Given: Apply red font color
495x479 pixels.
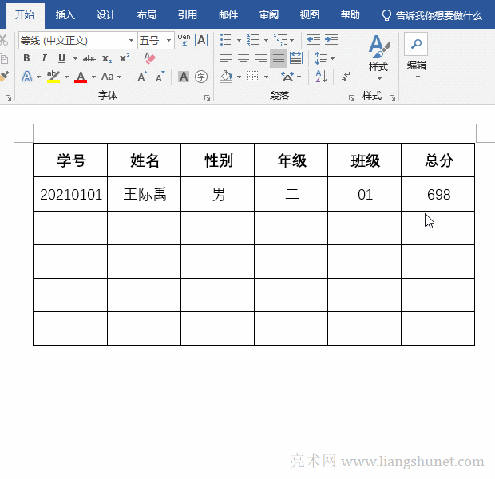Looking at the screenshot, I should (x=81, y=77).
